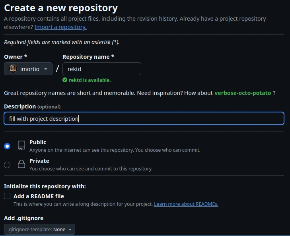Click the required fields asterisk note
The width and height of the screenshot is (290, 236).
[x=62, y=42]
